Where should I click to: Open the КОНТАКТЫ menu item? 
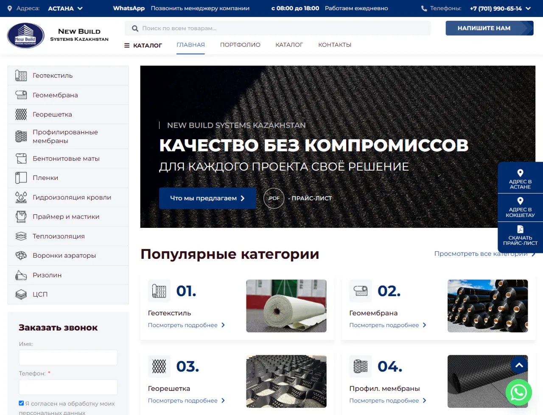tap(335, 45)
